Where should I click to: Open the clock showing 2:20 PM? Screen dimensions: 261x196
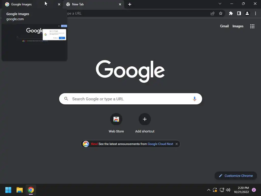241,190
